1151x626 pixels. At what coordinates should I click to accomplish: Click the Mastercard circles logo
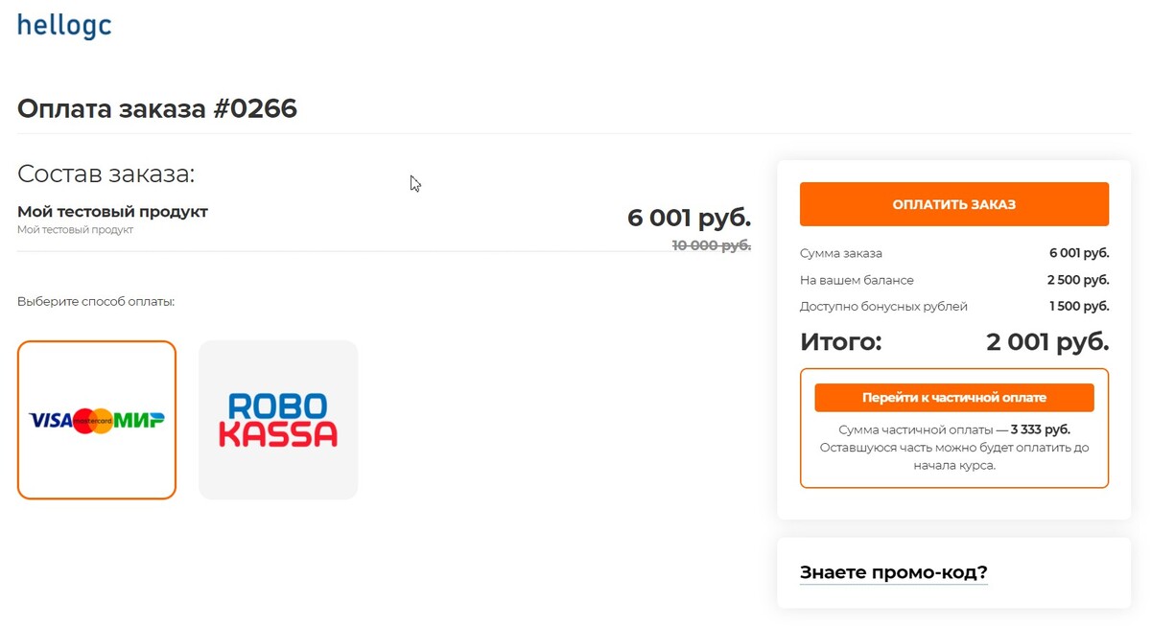point(94,421)
